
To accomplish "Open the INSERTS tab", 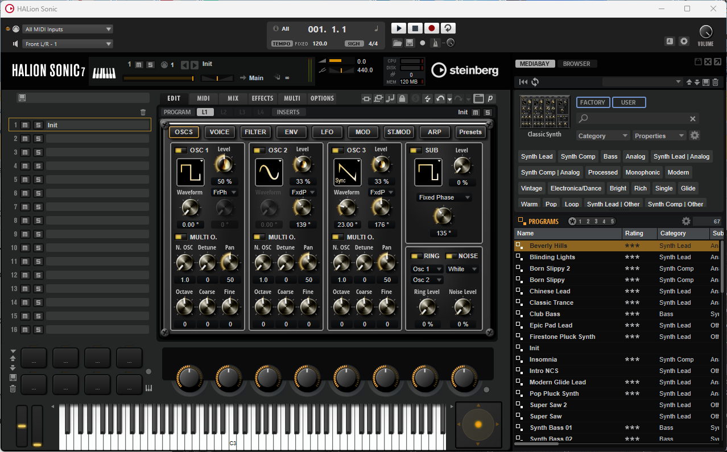I will 288,112.
